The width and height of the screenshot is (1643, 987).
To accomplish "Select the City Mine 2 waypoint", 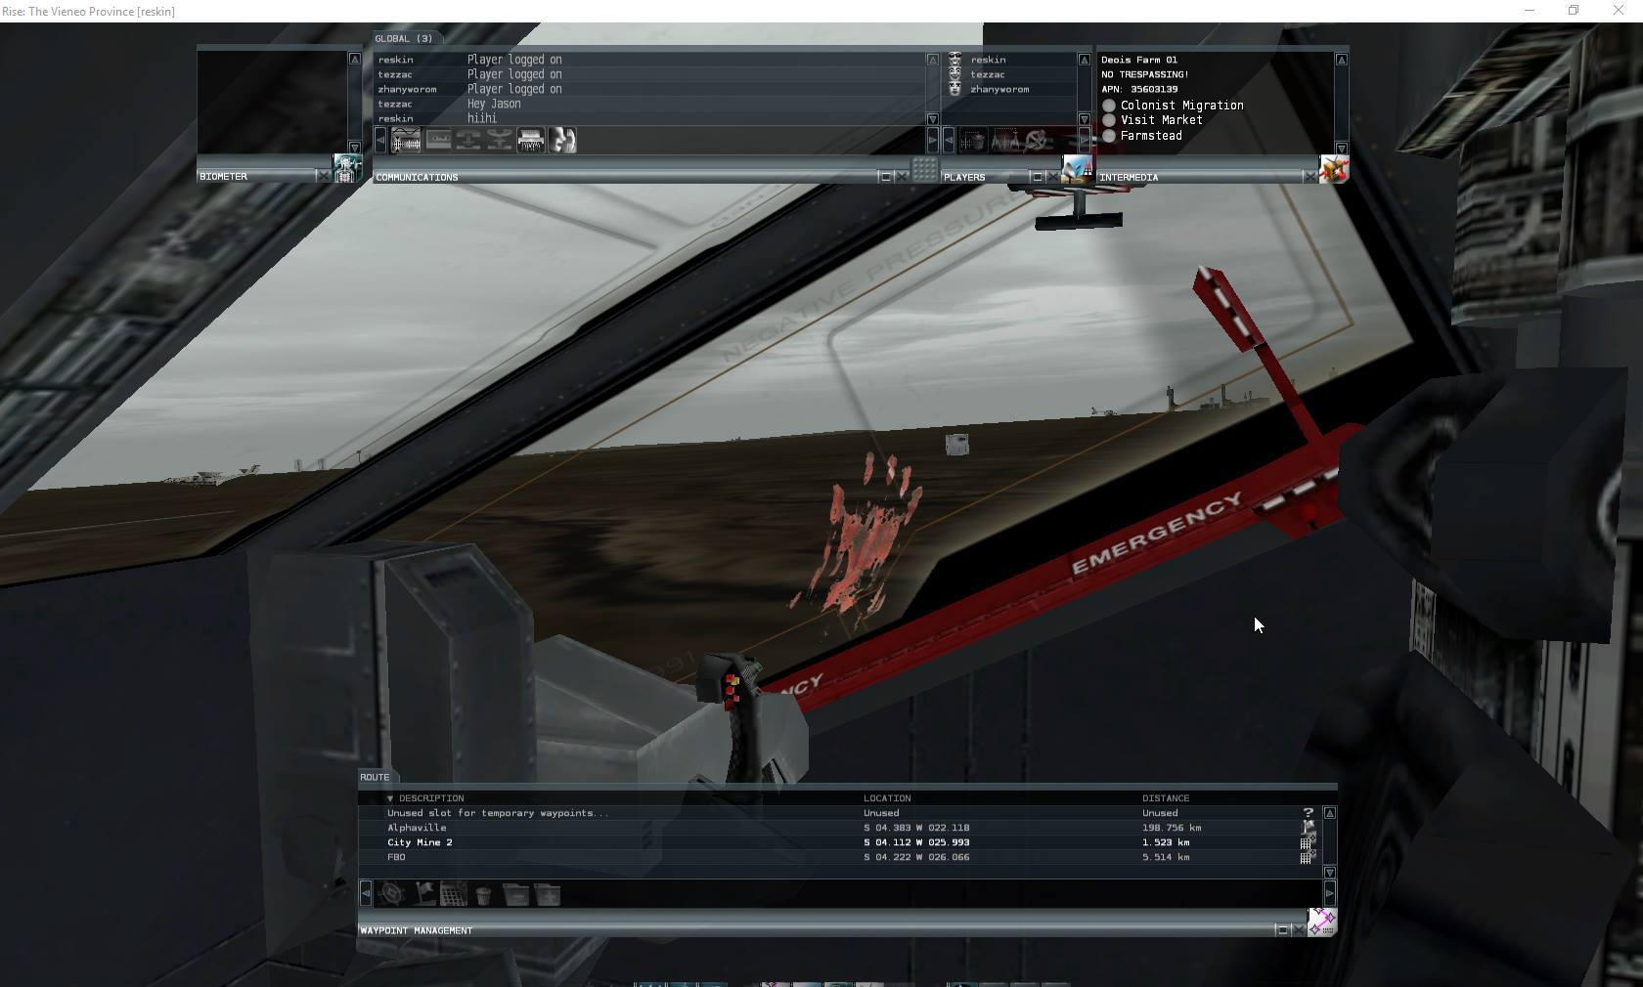I will pyautogui.click(x=420, y=842).
